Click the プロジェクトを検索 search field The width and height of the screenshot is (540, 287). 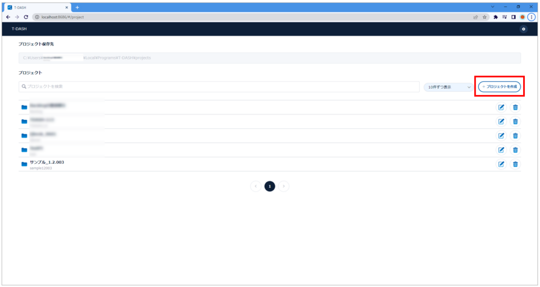pyautogui.click(x=219, y=87)
